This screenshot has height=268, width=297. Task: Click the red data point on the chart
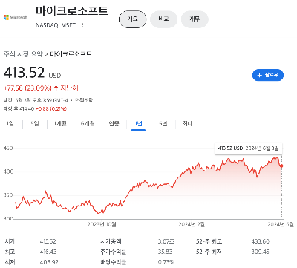tap(281, 166)
